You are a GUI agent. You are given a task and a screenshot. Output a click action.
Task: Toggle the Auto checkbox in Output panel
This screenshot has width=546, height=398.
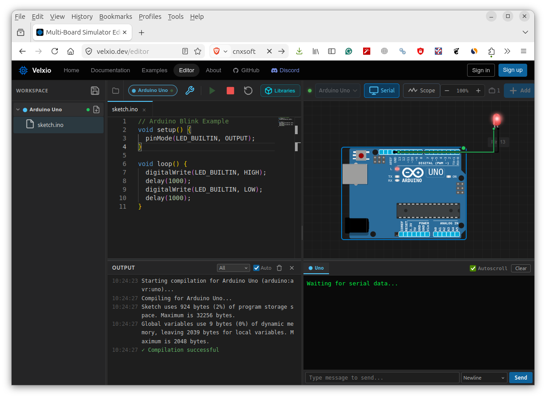tap(257, 268)
